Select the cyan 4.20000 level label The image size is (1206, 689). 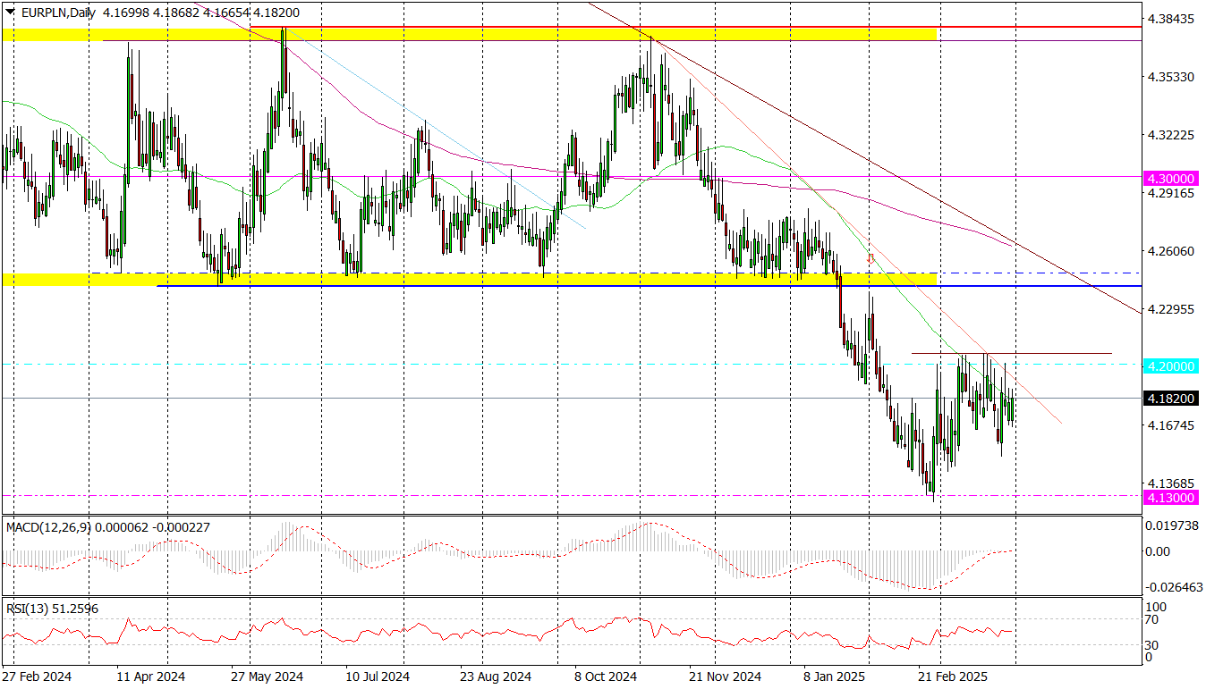pyautogui.click(x=1171, y=366)
